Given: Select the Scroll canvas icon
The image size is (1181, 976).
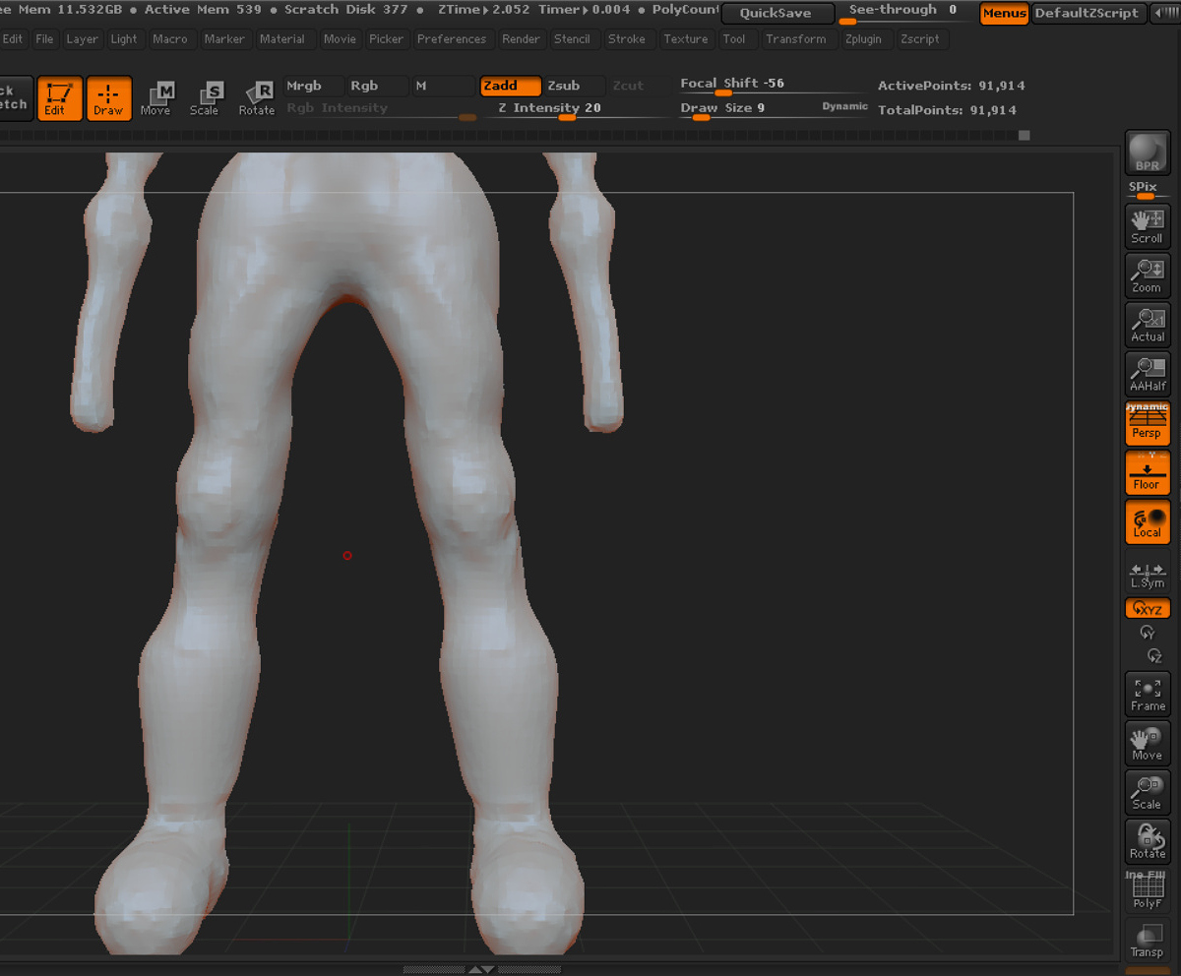Looking at the screenshot, I should coord(1147,226).
